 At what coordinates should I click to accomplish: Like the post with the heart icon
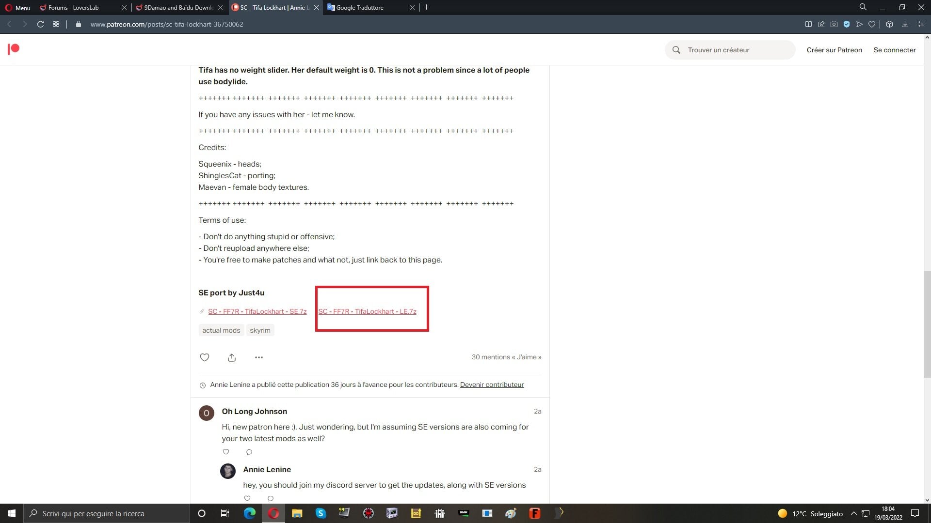click(205, 357)
